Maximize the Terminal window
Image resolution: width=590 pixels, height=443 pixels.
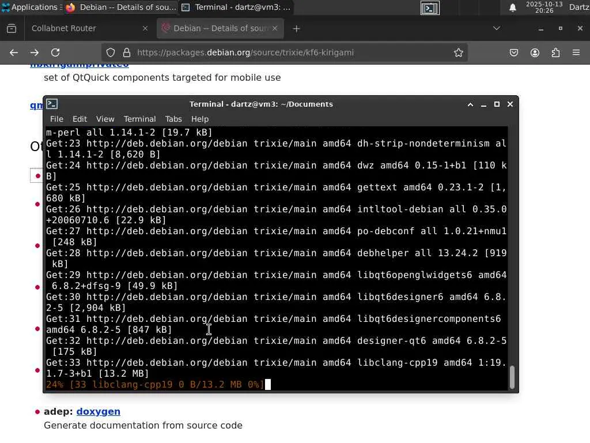tap(497, 104)
